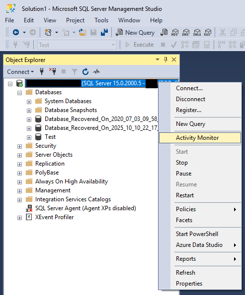Screen dimensions: 245x295
Task: Open the Connect dropdown in Object Explorer
Action: [20, 72]
